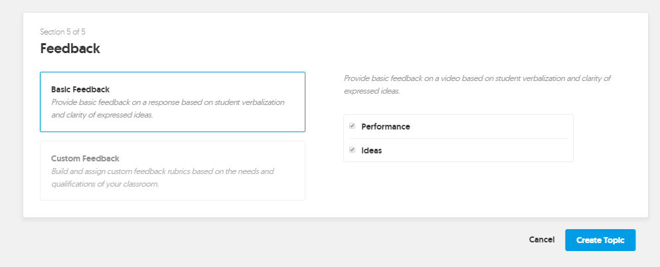660x267 pixels.
Task: Toggle the Ideas checkbox
Action: click(x=353, y=150)
